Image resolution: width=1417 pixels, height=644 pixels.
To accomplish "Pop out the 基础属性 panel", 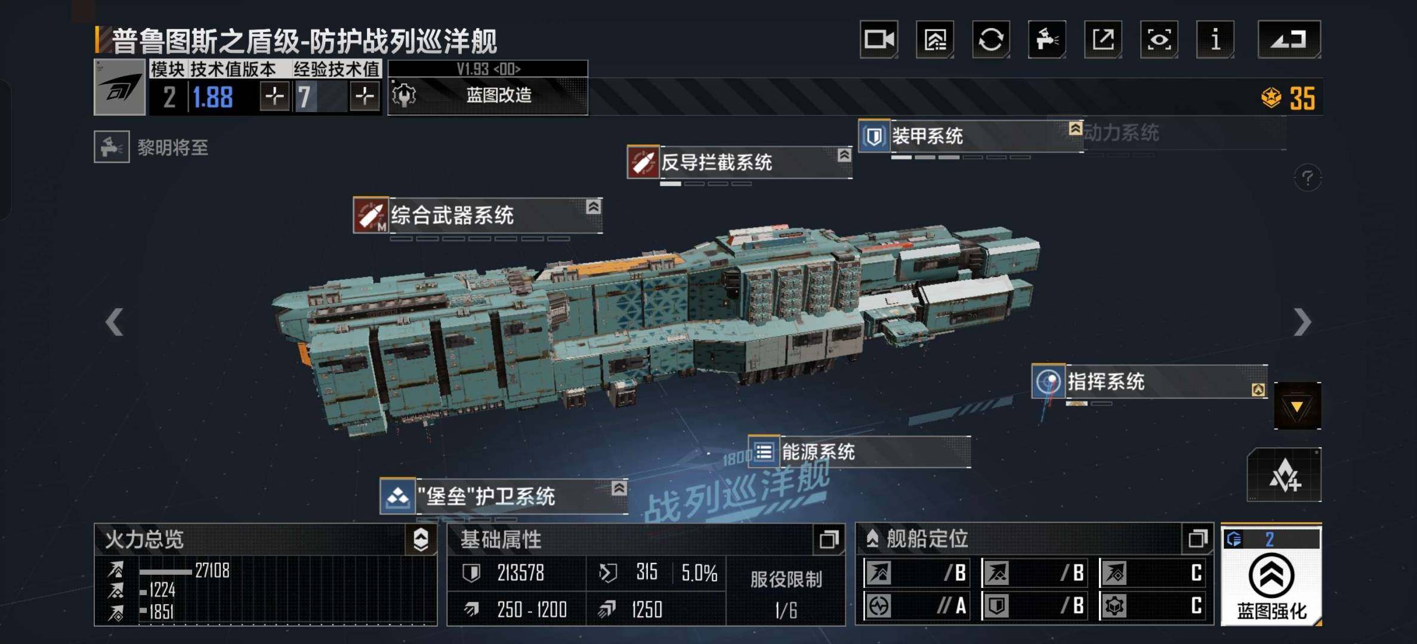I will point(829,540).
